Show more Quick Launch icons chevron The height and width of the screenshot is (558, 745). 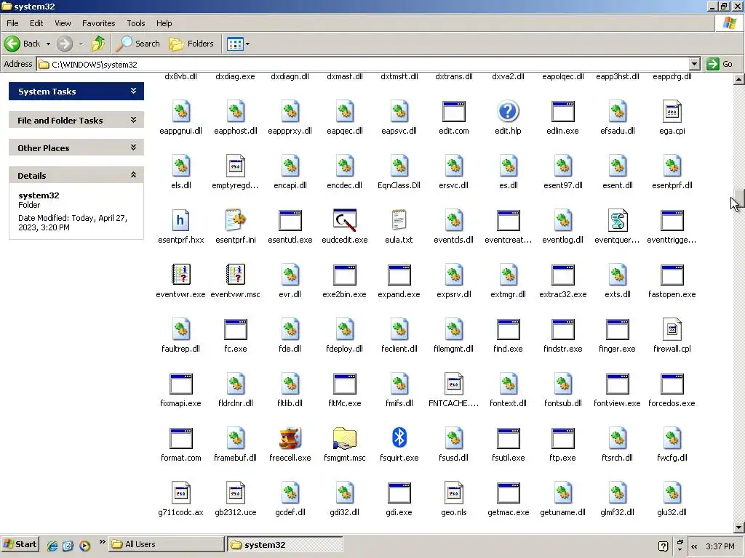pyautogui.click(x=102, y=541)
